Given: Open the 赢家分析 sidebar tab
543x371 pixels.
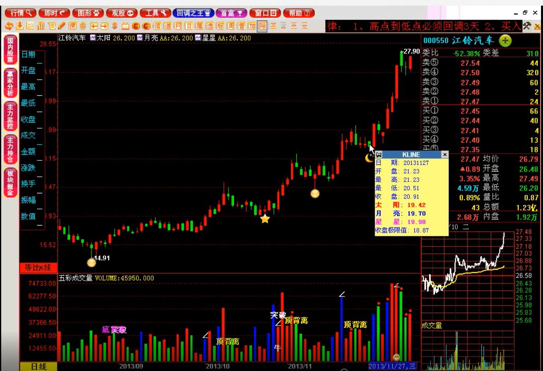Looking at the screenshot, I should (10, 83).
